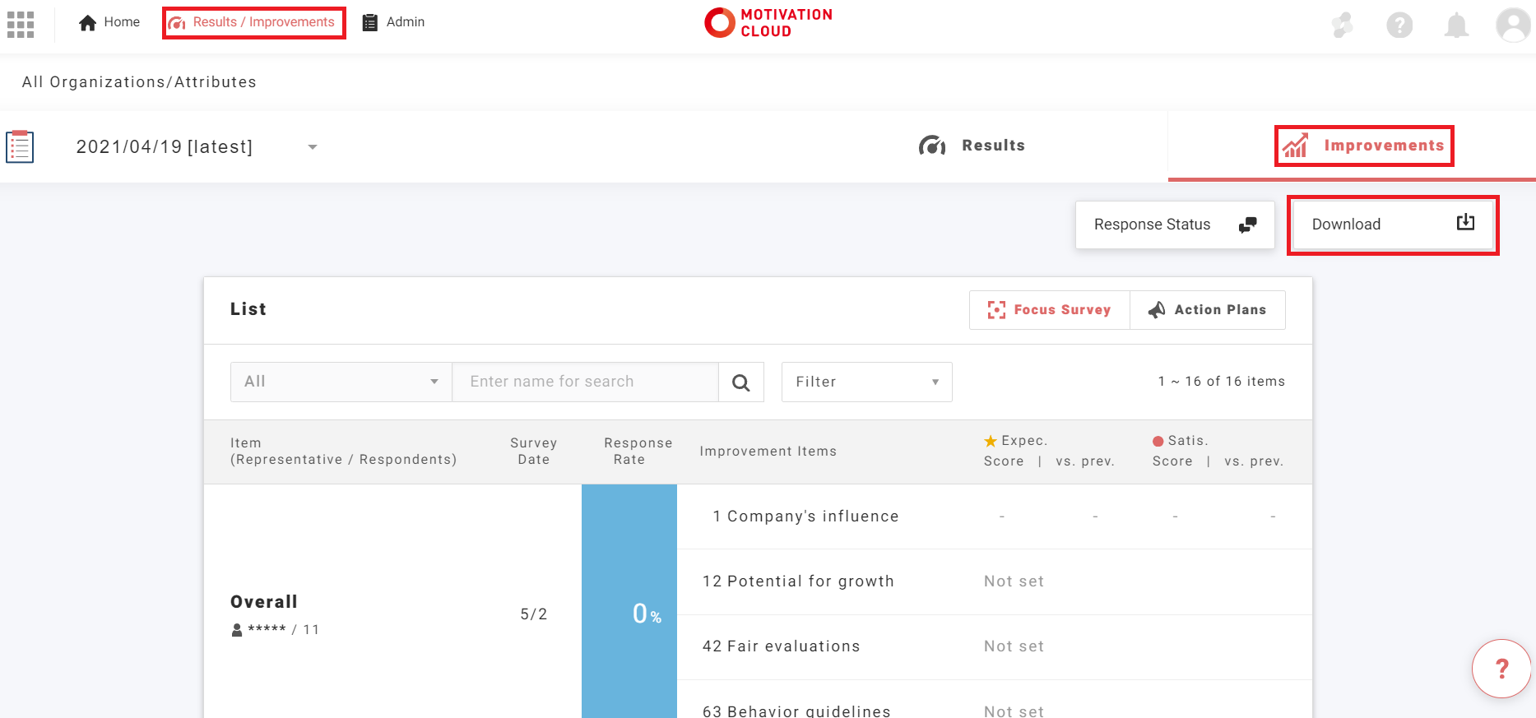Screen dimensions: 1536x718
Task: Click the Motivation Cloud logo
Action: pos(768,23)
